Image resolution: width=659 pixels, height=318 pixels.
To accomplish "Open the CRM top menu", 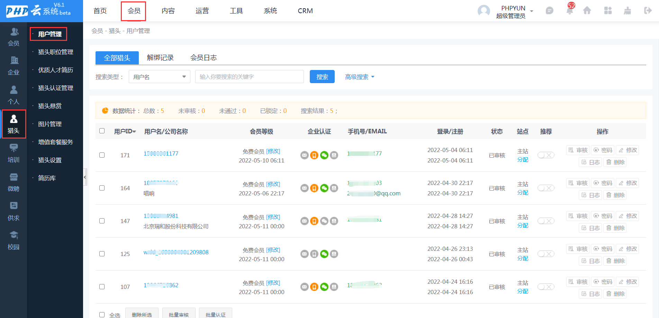I will tap(305, 11).
